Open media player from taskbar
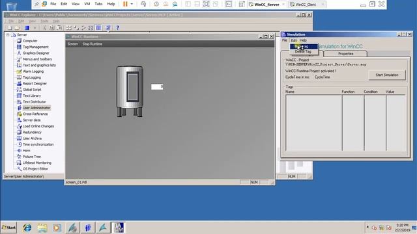The image size is (417, 234). 57,227
